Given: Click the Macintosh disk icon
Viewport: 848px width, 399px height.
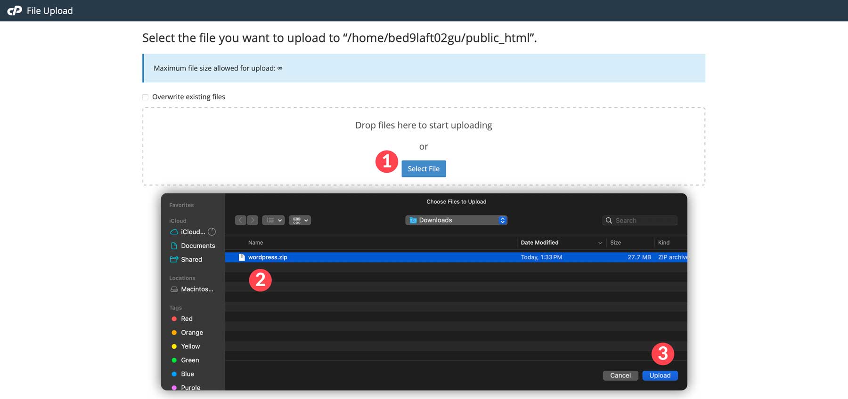Looking at the screenshot, I should tap(174, 289).
